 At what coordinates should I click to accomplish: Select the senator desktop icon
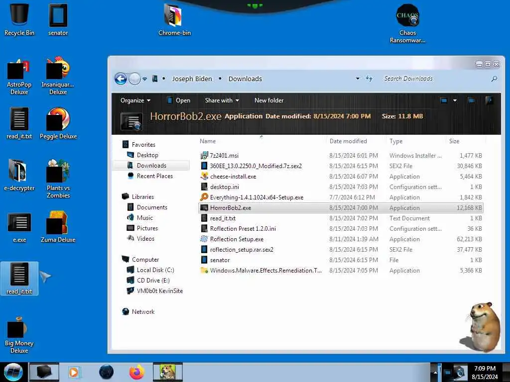point(58,19)
